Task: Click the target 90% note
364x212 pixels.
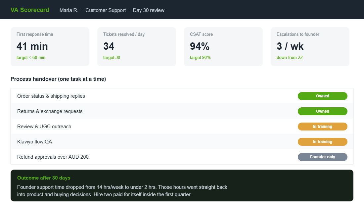Action: coord(200,57)
